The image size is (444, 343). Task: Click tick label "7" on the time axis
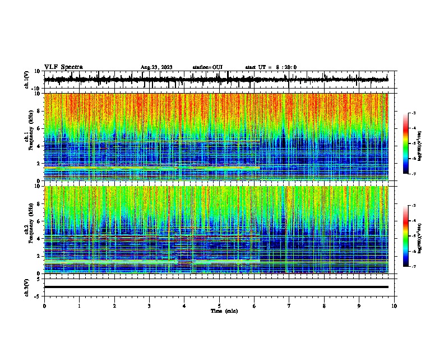289,306
